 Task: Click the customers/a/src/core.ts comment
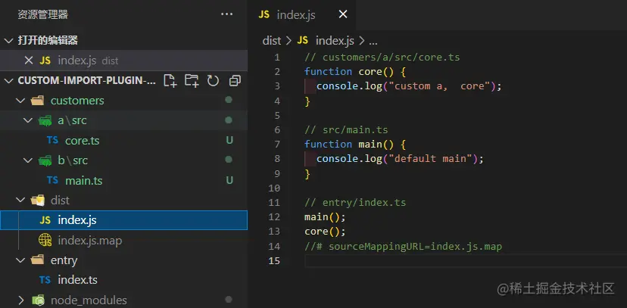382,58
